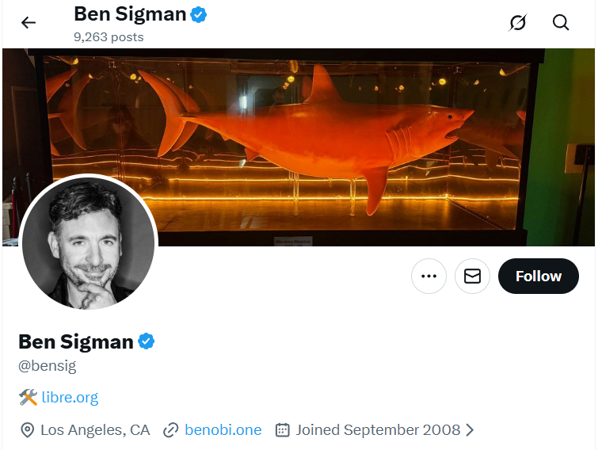The image size is (602, 450).
Task: Visit the benobi.one website link
Action: pos(223,430)
